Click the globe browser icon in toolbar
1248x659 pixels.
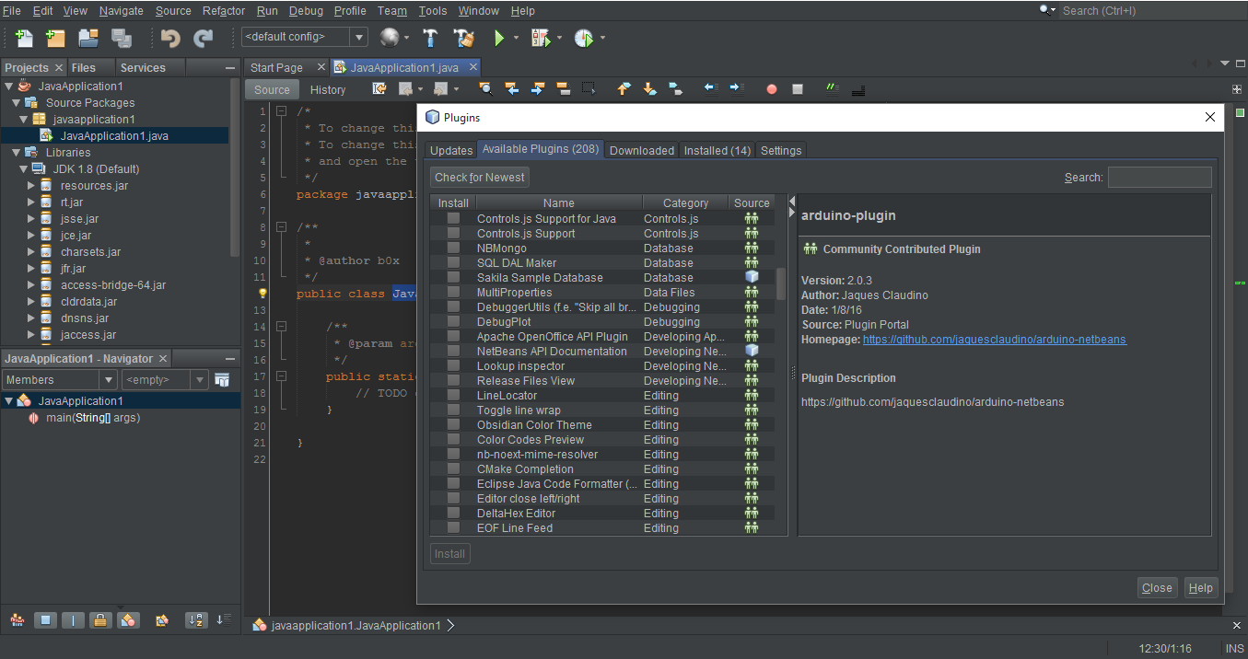pyautogui.click(x=390, y=38)
